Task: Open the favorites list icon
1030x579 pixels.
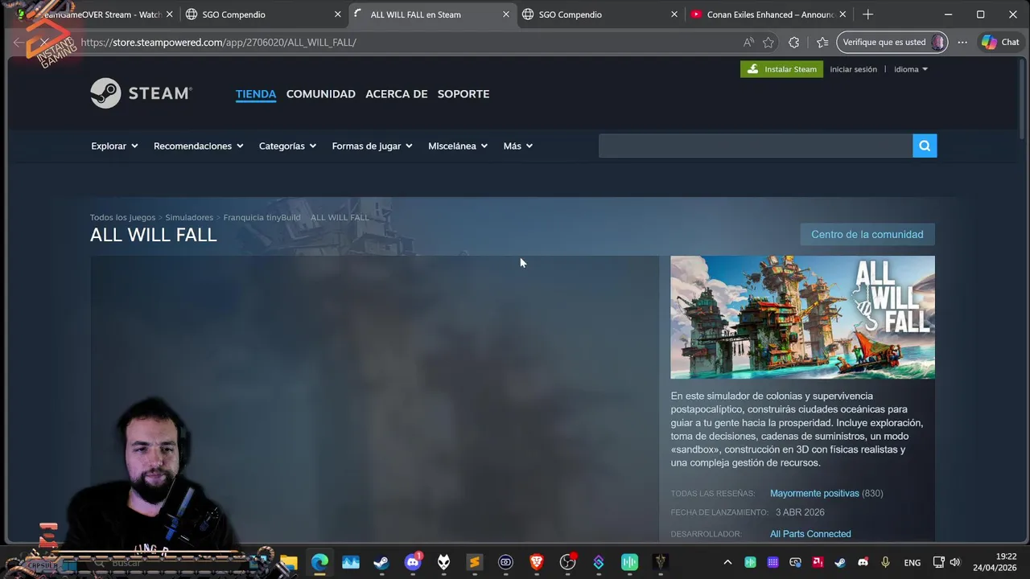Action: (822, 42)
